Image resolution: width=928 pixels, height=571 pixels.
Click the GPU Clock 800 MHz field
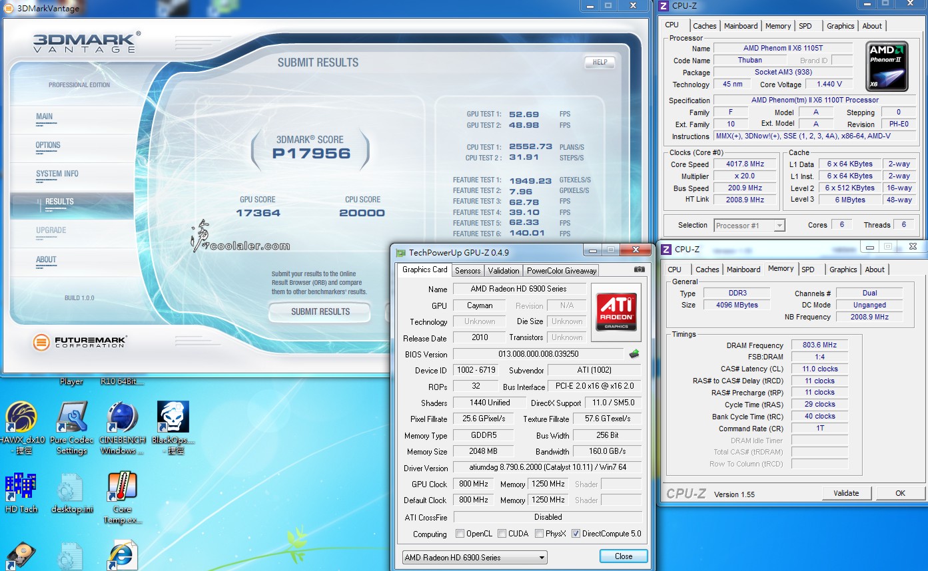(x=474, y=484)
